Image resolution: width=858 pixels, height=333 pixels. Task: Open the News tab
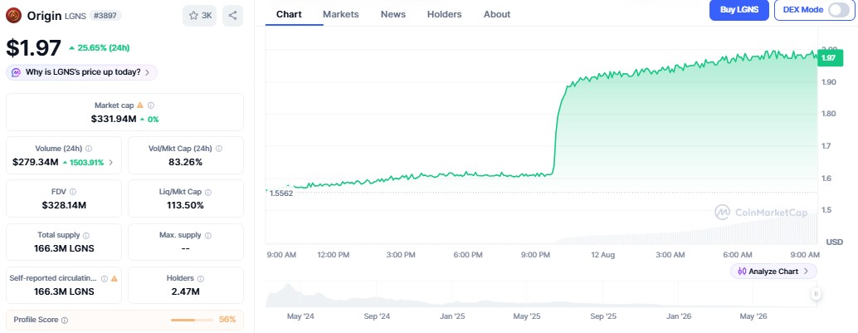pyautogui.click(x=393, y=14)
